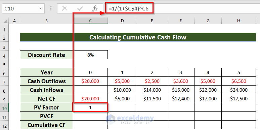This screenshot has width=260, height=130.
Task: Select the Year 3 cell
Action: (x=181, y=72)
